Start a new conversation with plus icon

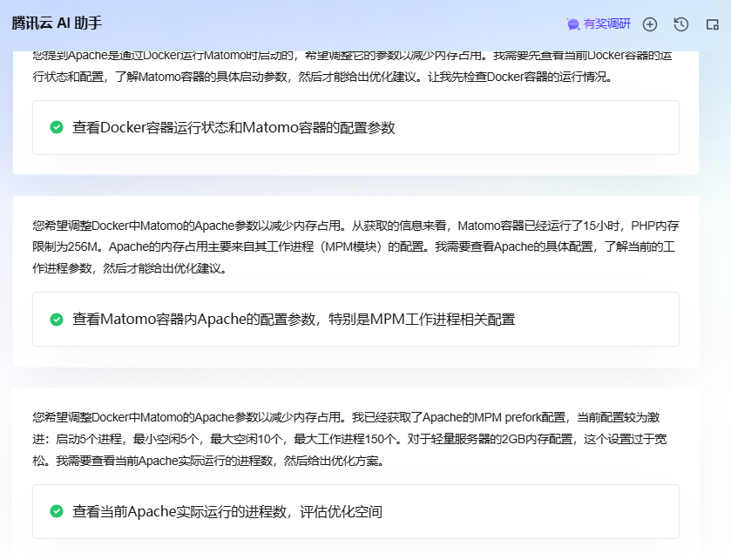(649, 24)
